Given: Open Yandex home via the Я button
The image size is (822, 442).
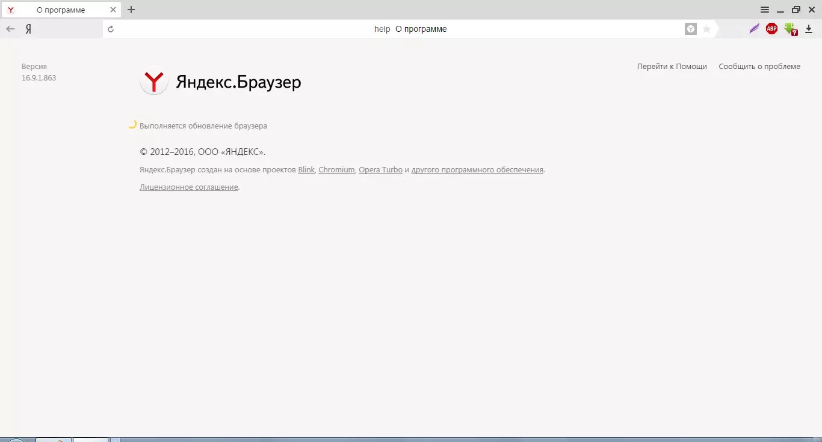Looking at the screenshot, I should [x=28, y=29].
